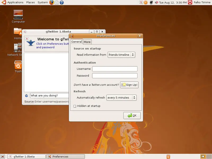Close the gTwitter window
Viewport: 212px width, 159px height.
coord(102,32)
